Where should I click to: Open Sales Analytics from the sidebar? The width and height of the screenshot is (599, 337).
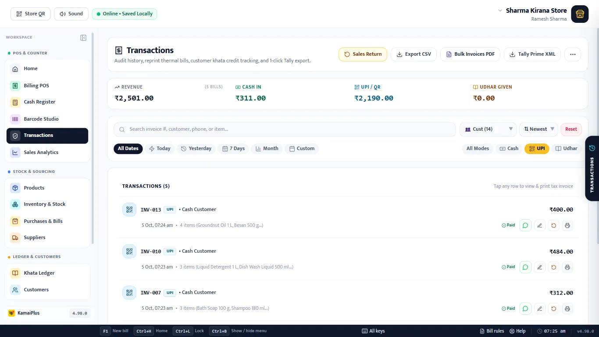pos(47,153)
